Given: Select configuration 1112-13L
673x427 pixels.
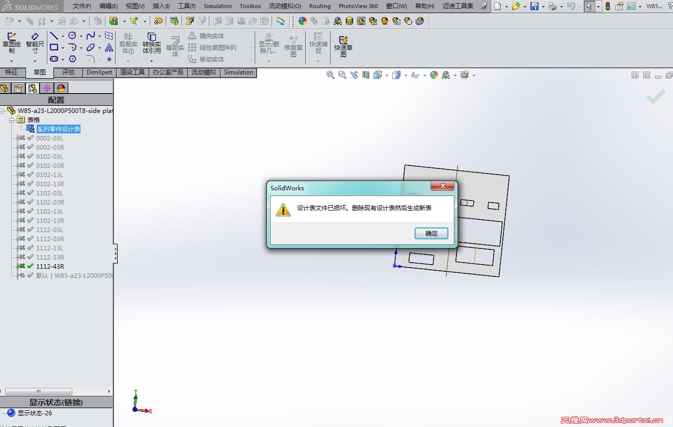Looking at the screenshot, I should click(x=50, y=248).
